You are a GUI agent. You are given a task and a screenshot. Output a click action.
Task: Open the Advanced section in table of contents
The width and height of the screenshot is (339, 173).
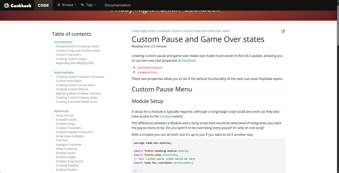[x=61, y=111]
